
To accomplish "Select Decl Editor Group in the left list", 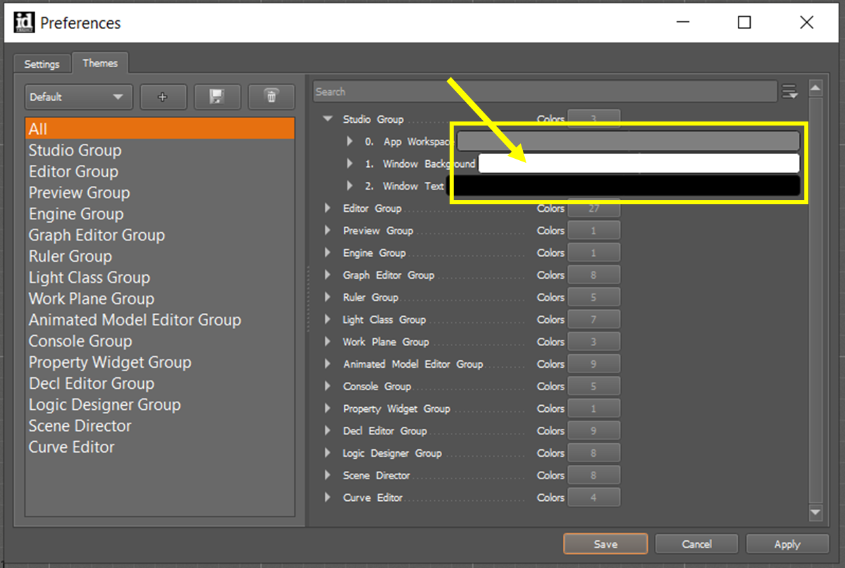I will [160, 383].
